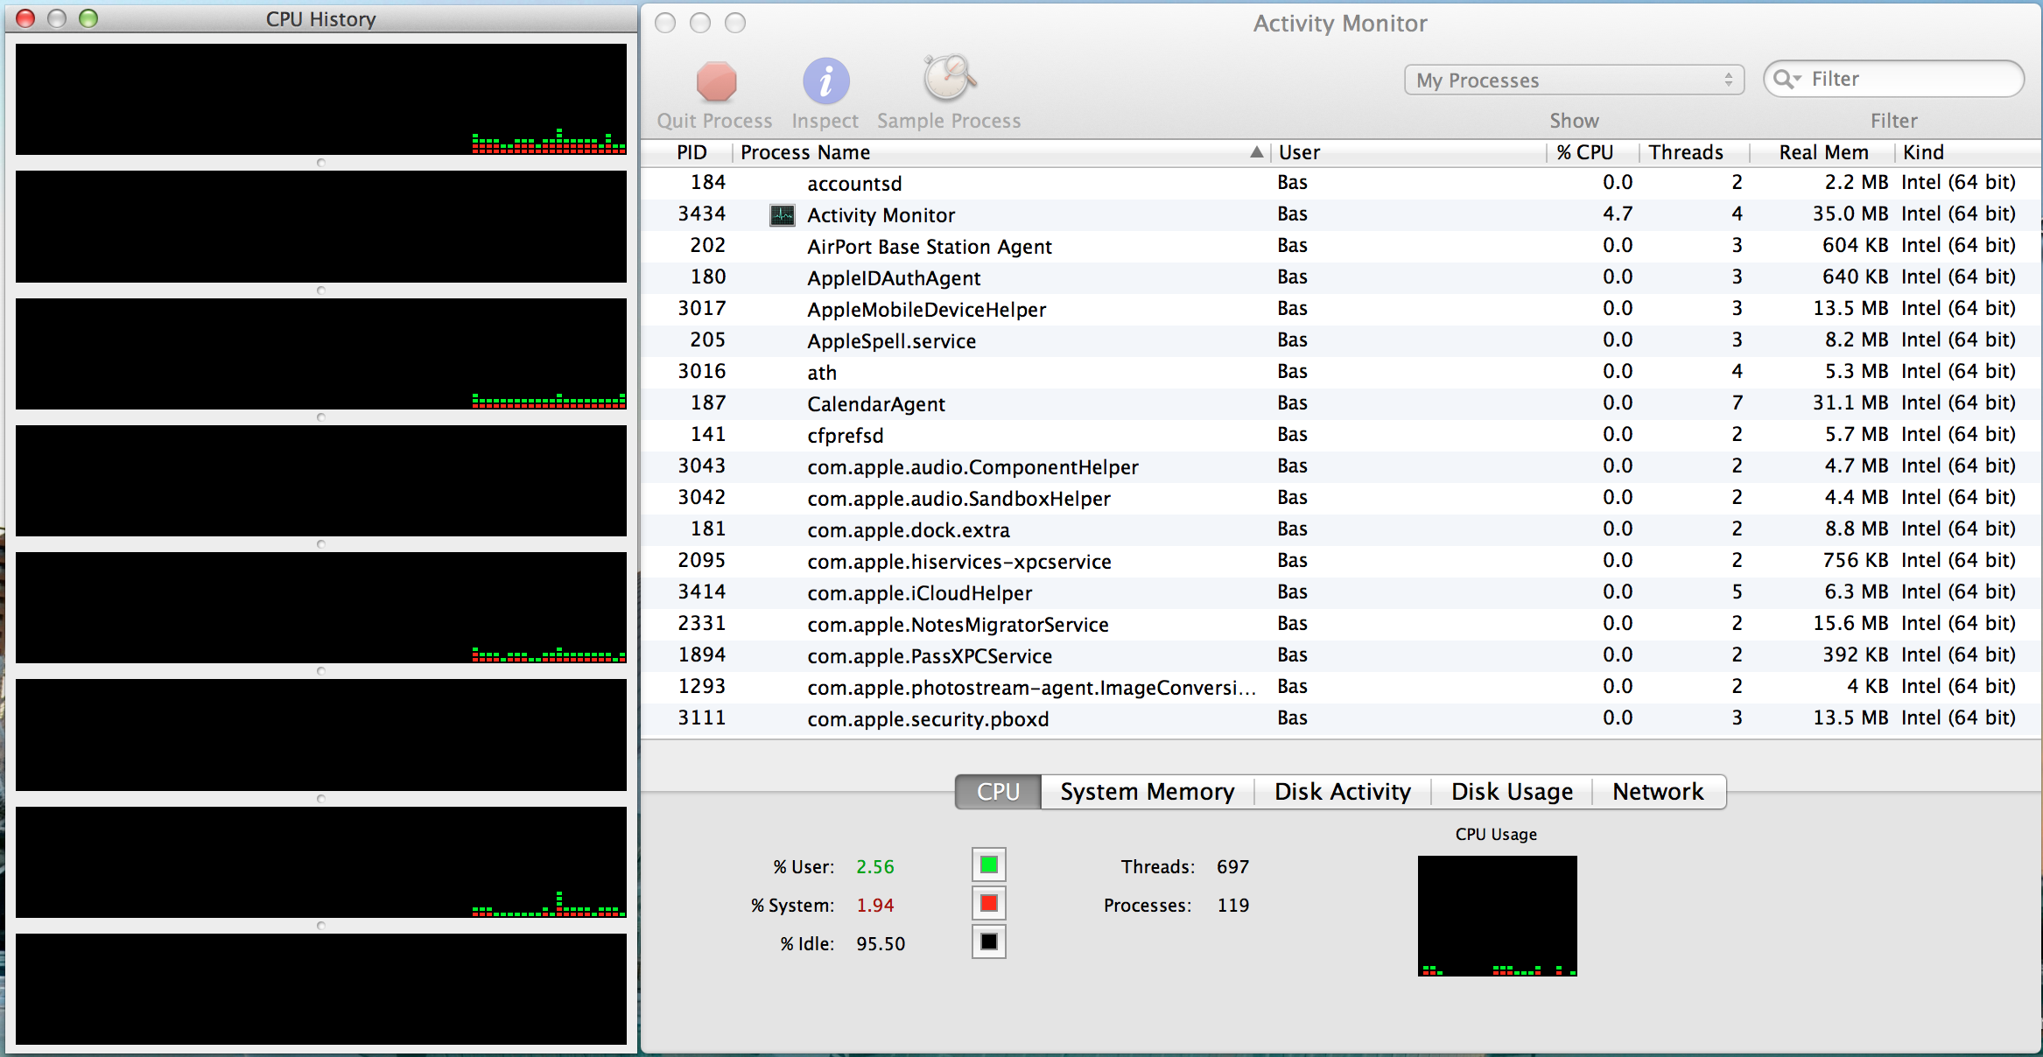Select com.apple.PassXPCService process
Screen dimensions: 2043x1057
[1341, 655]
